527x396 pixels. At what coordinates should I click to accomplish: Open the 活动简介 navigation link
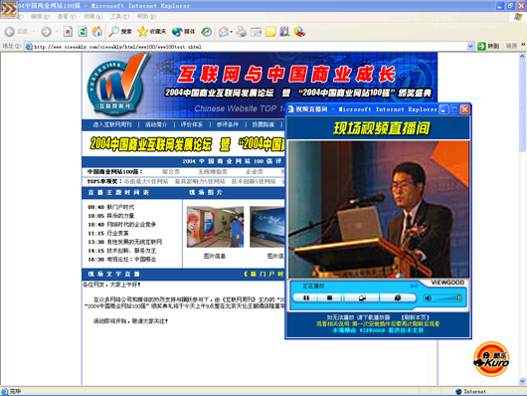tap(156, 124)
